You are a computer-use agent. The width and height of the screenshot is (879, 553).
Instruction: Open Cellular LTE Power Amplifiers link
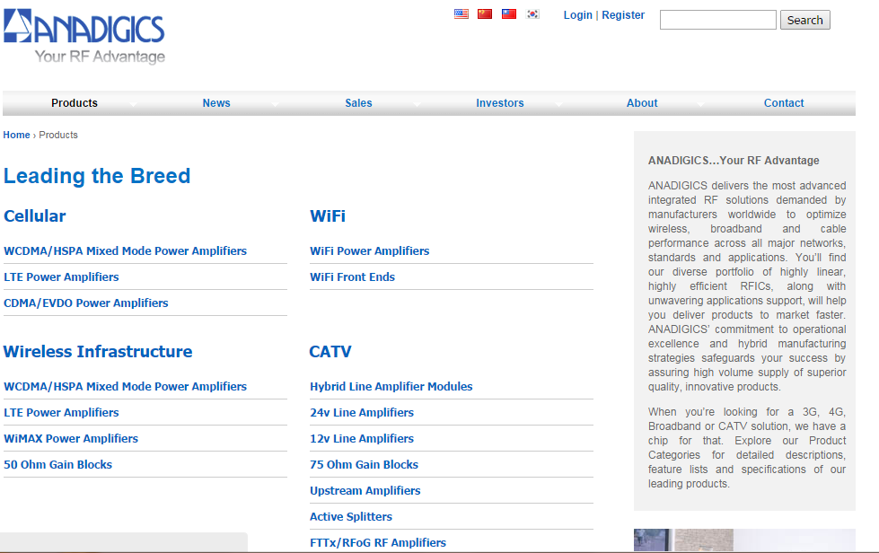(x=61, y=276)
